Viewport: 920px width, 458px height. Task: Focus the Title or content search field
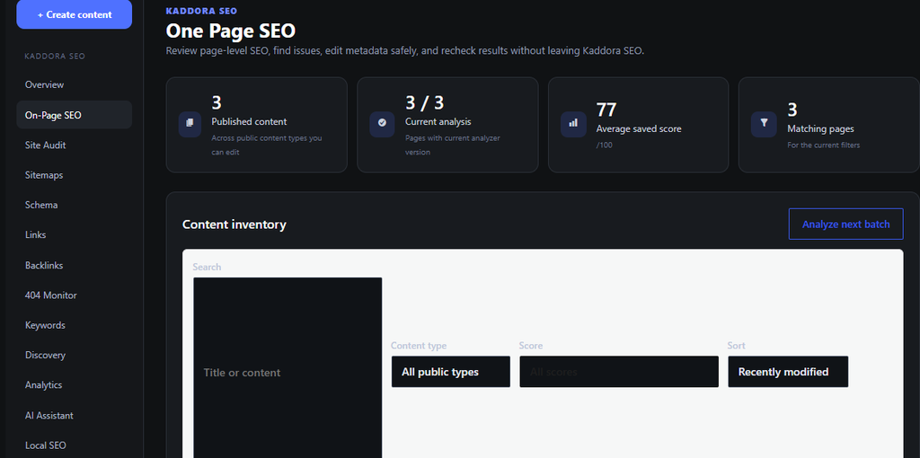pos(287,367)
